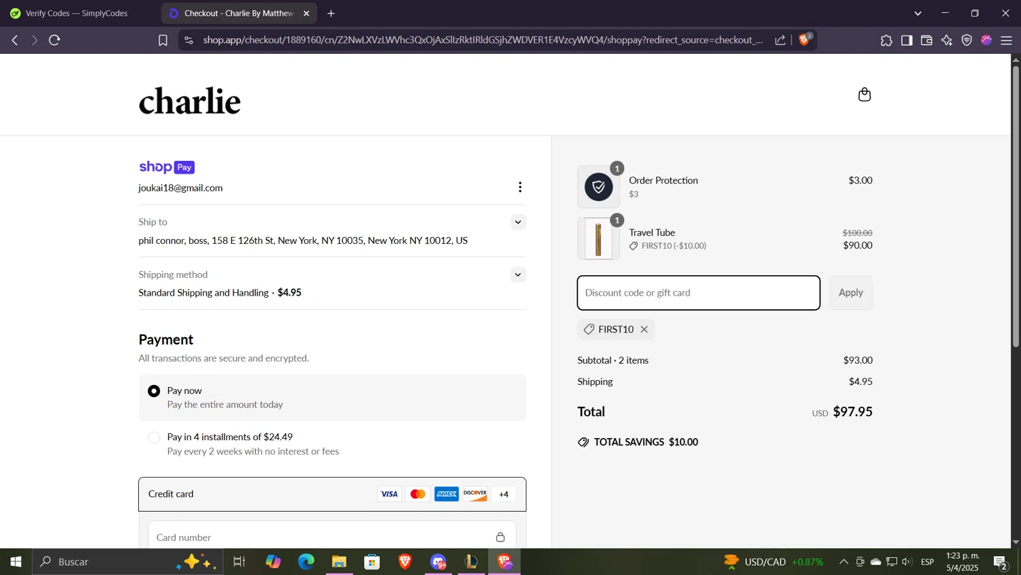
Task: Expand the Ship to address section
Action: click(518, 222)
